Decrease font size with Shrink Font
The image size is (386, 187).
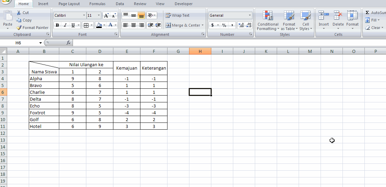click(113, 15)
